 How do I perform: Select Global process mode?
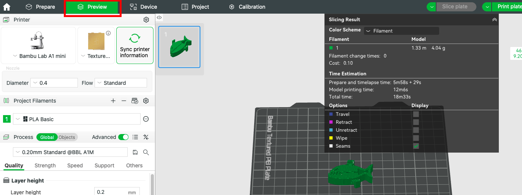click(x=47, y=137)
